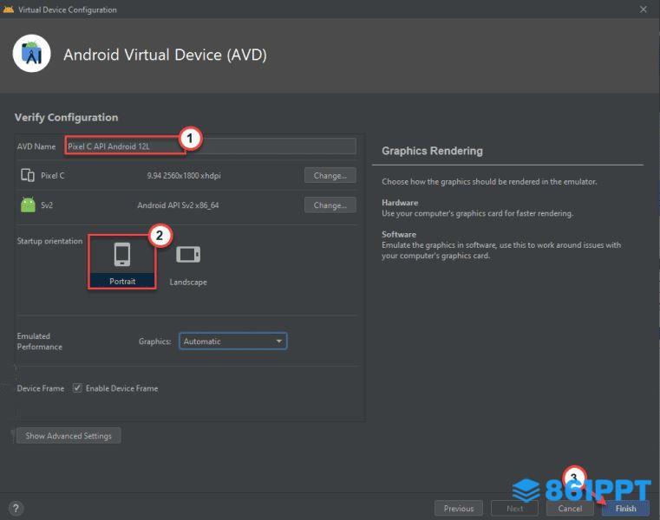Open help with the question mark icon
This screenshot has height=520, width=660.
[x=16, y=508]
